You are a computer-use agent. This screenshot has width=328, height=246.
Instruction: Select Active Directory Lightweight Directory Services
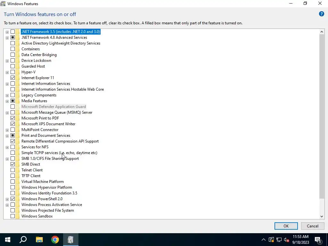pos(61,43)
